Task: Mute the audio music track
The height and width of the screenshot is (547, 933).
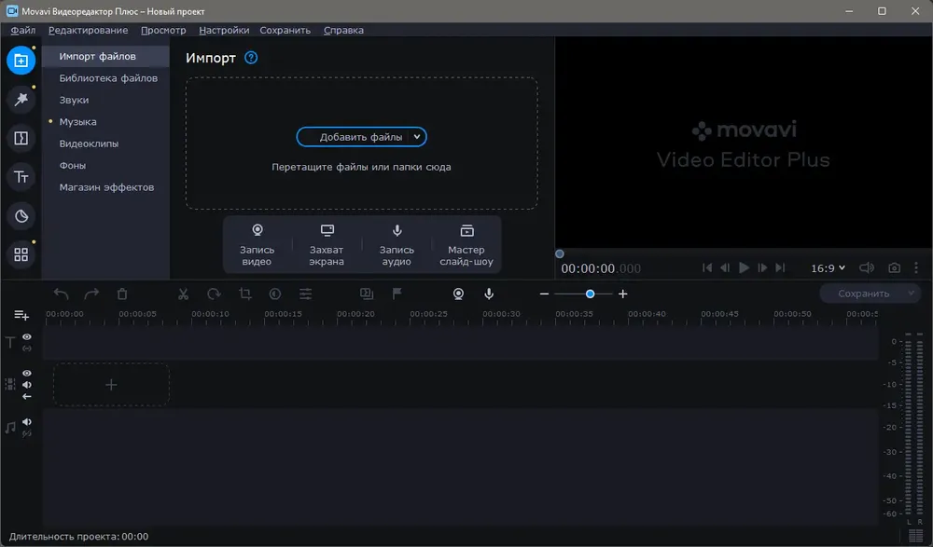Action: [27, 421]
